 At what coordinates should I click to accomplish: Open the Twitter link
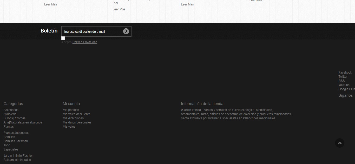click(343, 77)
